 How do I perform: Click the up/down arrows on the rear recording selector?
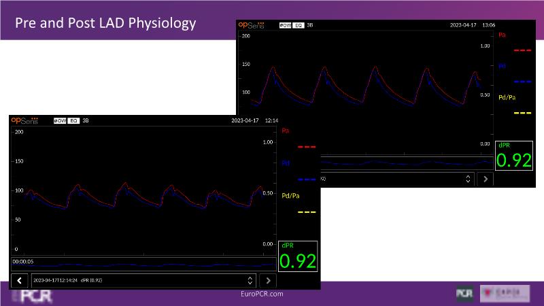coord(468,179)
